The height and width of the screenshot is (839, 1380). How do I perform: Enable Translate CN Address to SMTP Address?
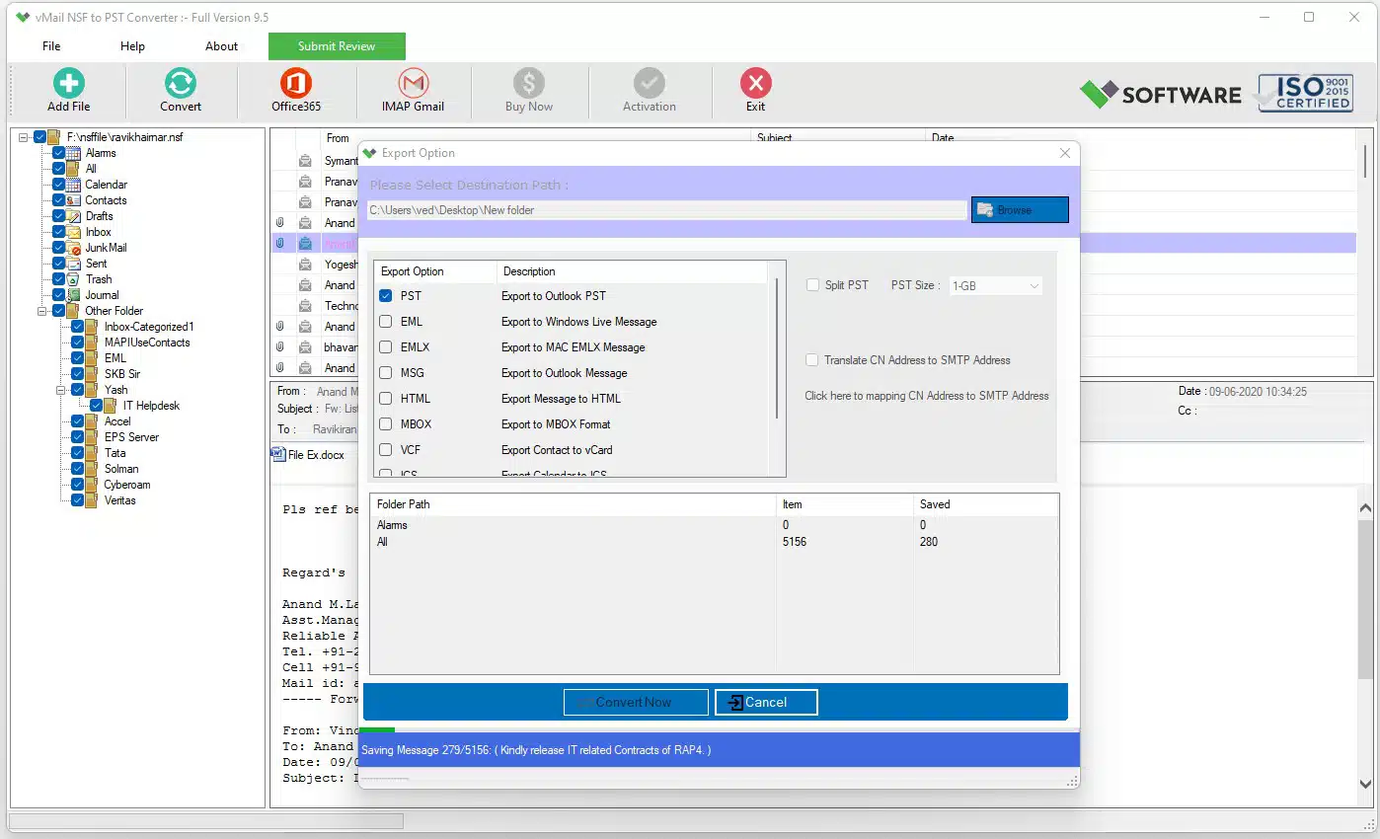coord(813,359)
